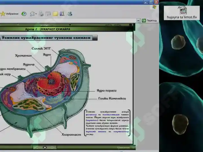Click the green History clock icon

pos(24,14)
